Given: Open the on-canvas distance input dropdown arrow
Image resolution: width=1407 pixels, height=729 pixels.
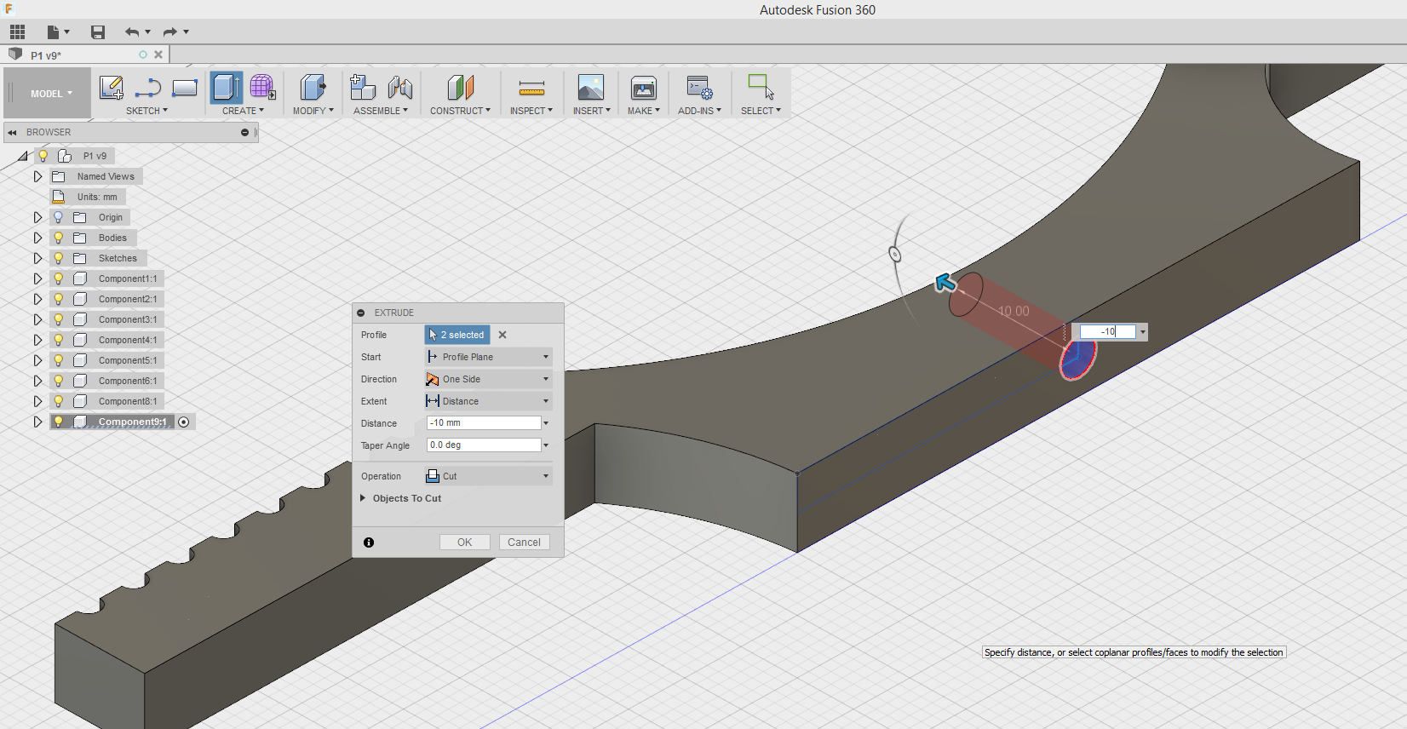Looking at the screenshot, I should [x=1143, y=332].
